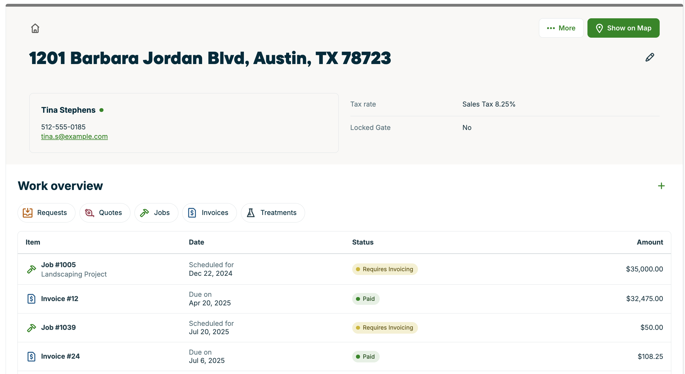Viewport: 685px width, 374px height.
Task: Click the flask icon on the Treatments chip
Action: [251, 213]
